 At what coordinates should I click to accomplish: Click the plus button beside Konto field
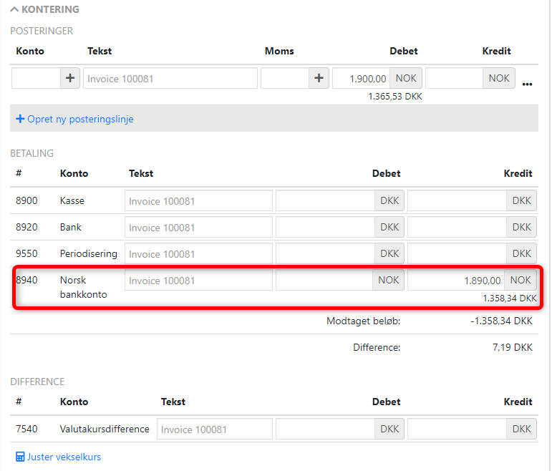69,79
